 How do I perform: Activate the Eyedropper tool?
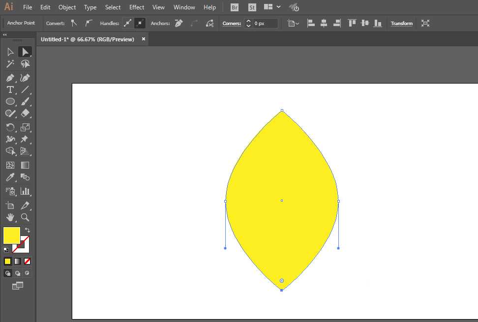coord(10,177)
